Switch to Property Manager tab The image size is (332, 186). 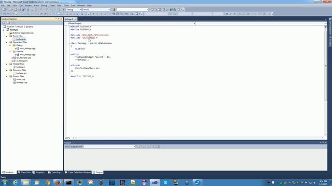click(x=39, y=173)
